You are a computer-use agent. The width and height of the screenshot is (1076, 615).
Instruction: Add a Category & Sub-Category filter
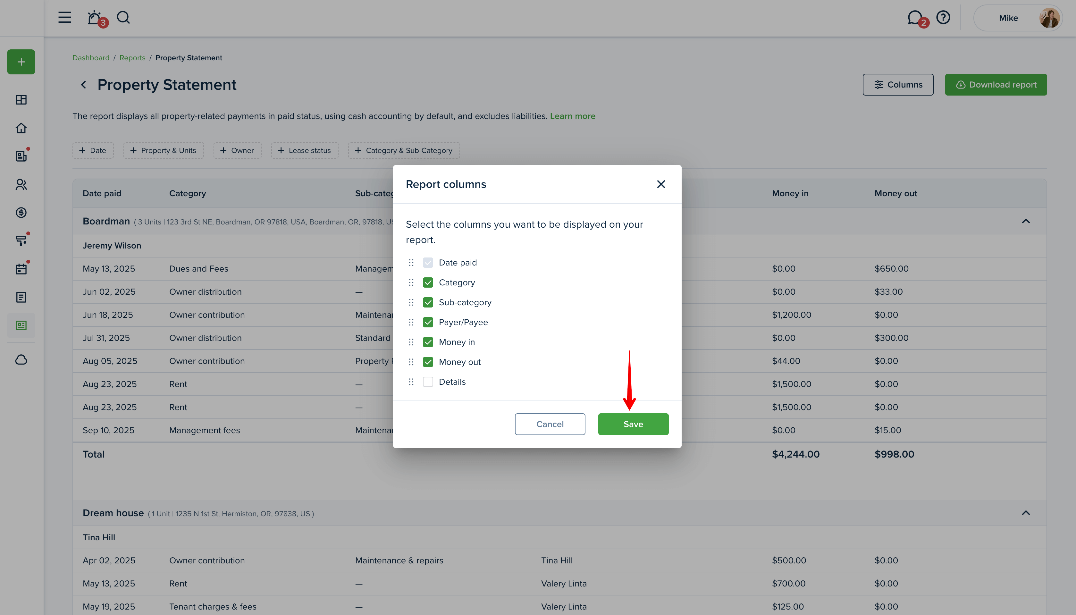pos(404,150)
